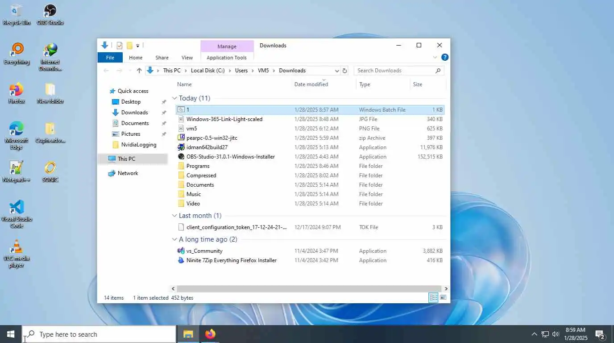The image size is (614, 343).
Task: Click VM5 in the address breadcrumb
Action: pyautogui.click(x=263, y=71)
